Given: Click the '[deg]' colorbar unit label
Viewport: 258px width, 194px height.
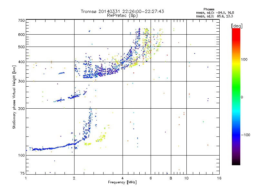Looking at the screenshot, I should point(237,26).
